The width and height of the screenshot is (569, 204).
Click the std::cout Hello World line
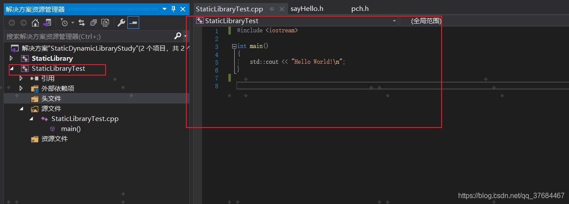[x=298, y=62]
